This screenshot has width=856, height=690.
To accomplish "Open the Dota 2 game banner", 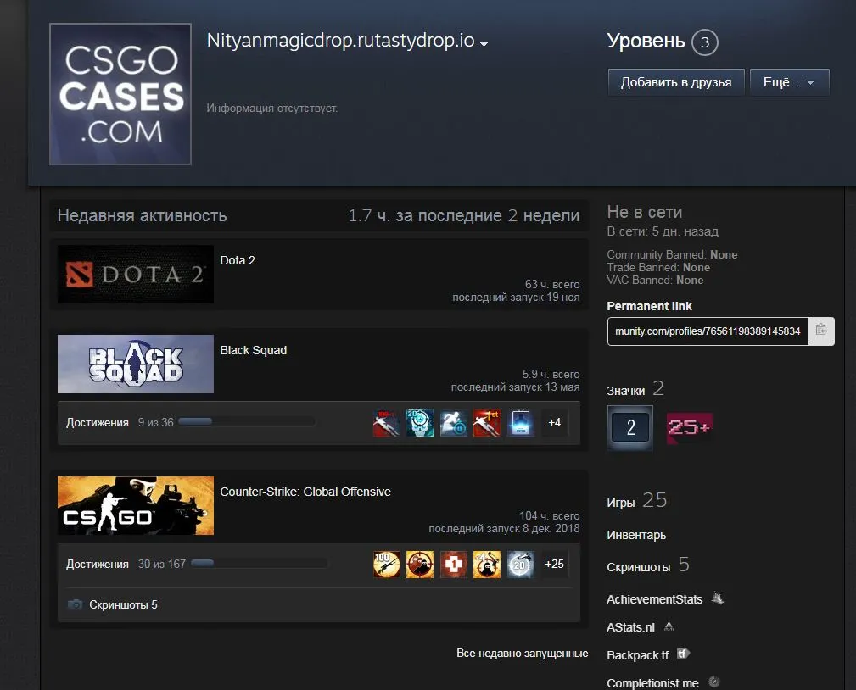I will click(136, 274).
